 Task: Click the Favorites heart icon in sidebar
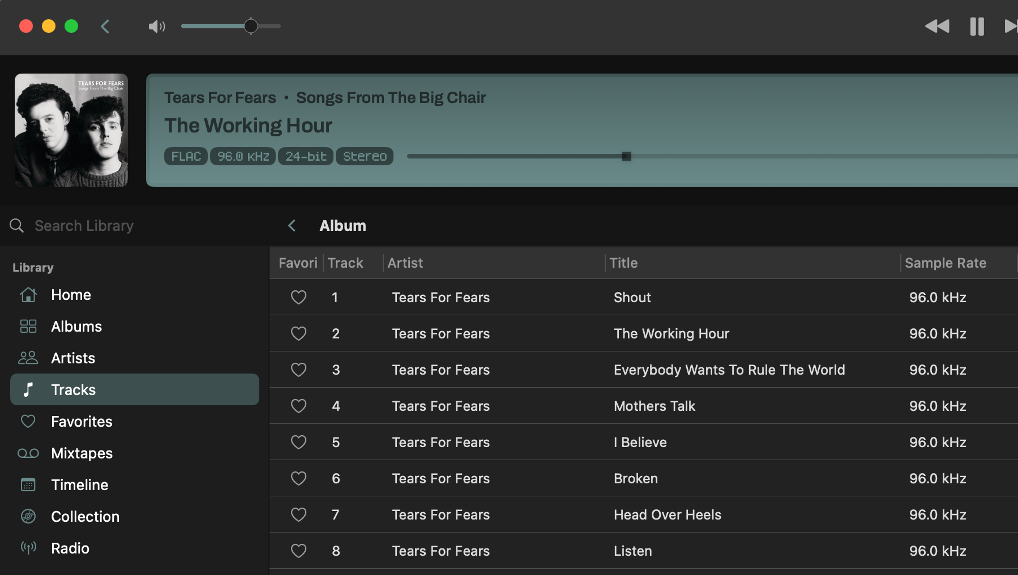(x=28, y=421)
